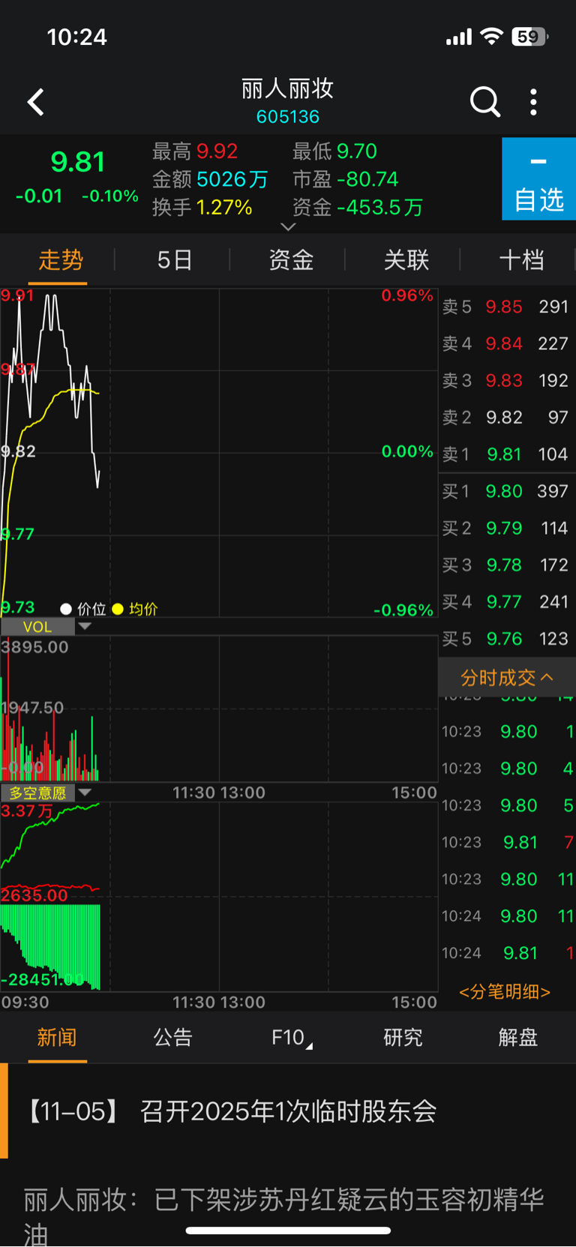Viewport: 576px width, 1247px height.
Task: Tap the 资金 -453.5万 value
Action: point(379,207)
